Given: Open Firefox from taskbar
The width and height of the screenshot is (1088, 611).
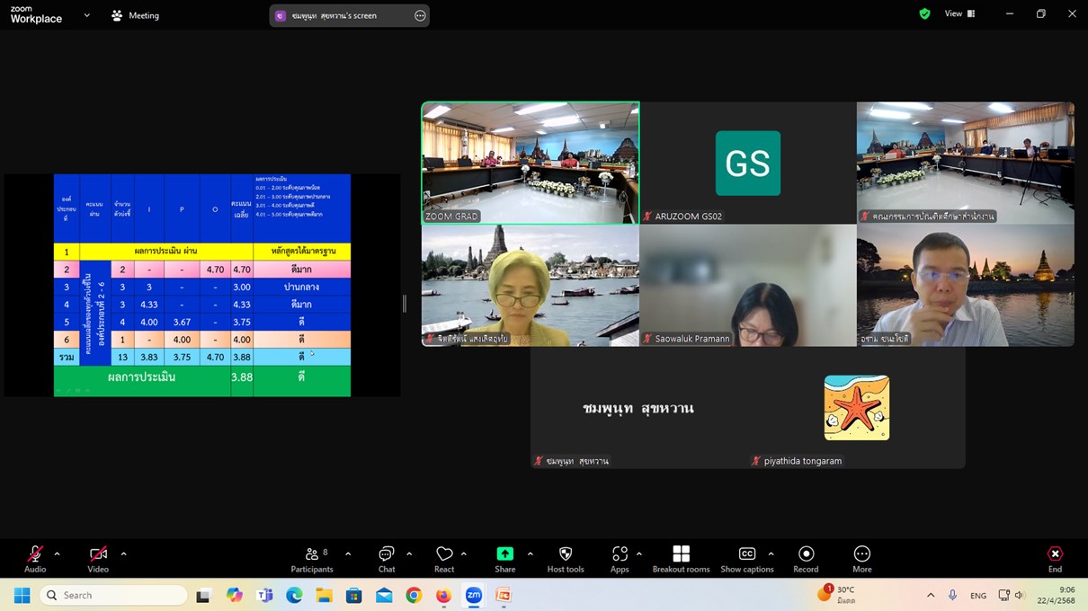Looking at the screenshot, I should 443,595.
